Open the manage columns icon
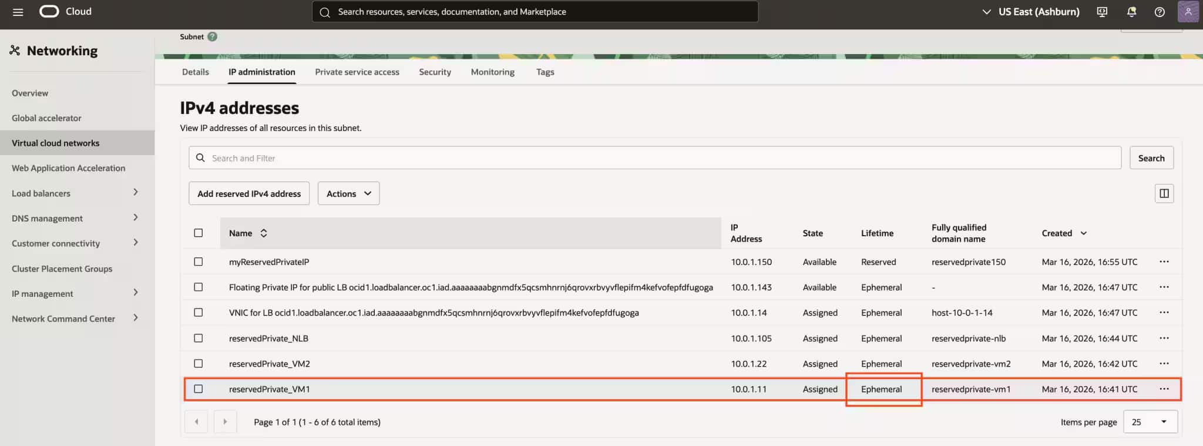This screenshot has width=1203, height=446. point(1164,193)
